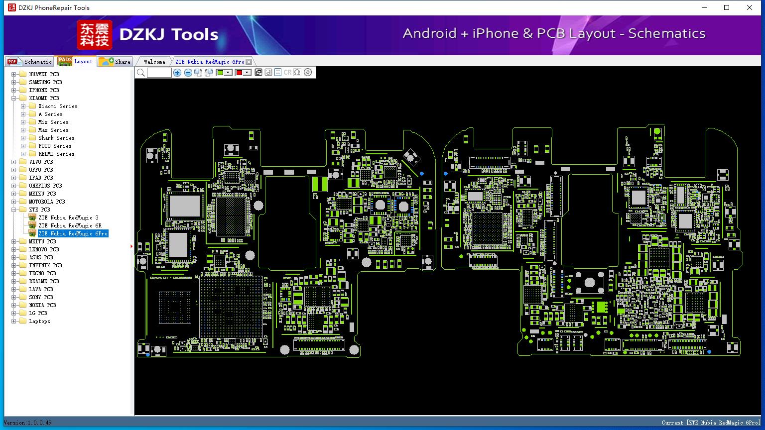This screenshot has height=430, width=765.
Task: Click the folder icon of INFINIX PCB
Action: coord(22,265)
